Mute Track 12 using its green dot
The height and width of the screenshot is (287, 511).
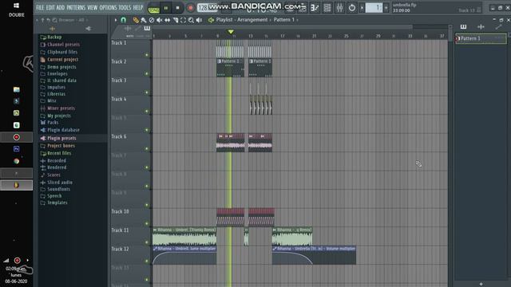click(x=147, y=261)
